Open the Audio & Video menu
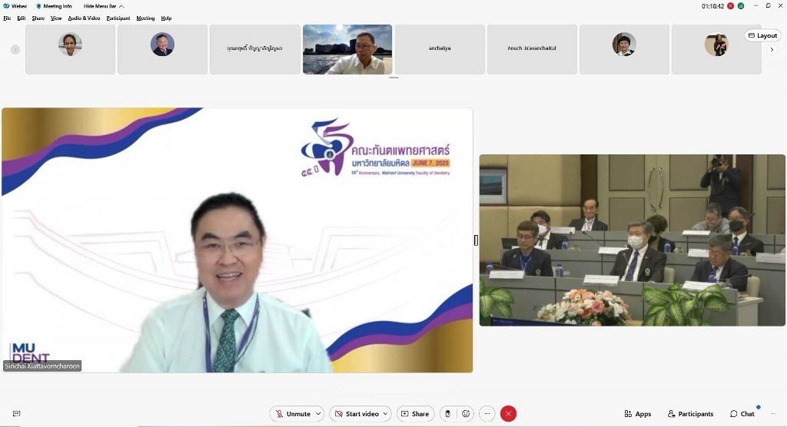Screen dimensions: 787x427 click(x=84, y=18)
